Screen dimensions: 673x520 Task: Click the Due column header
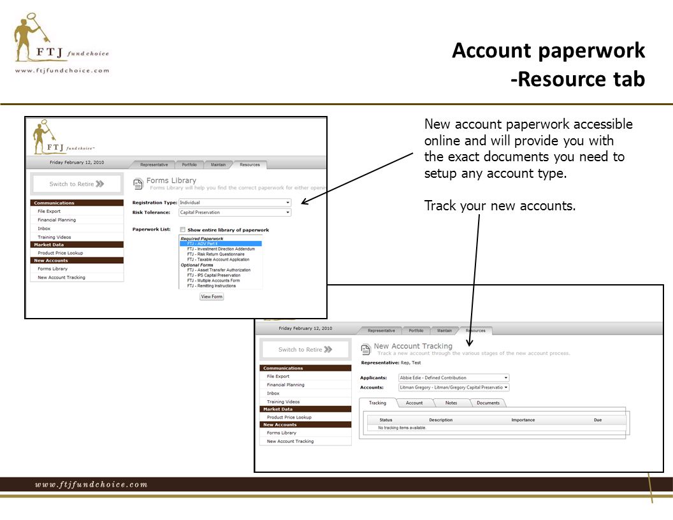tap(597, 419)
